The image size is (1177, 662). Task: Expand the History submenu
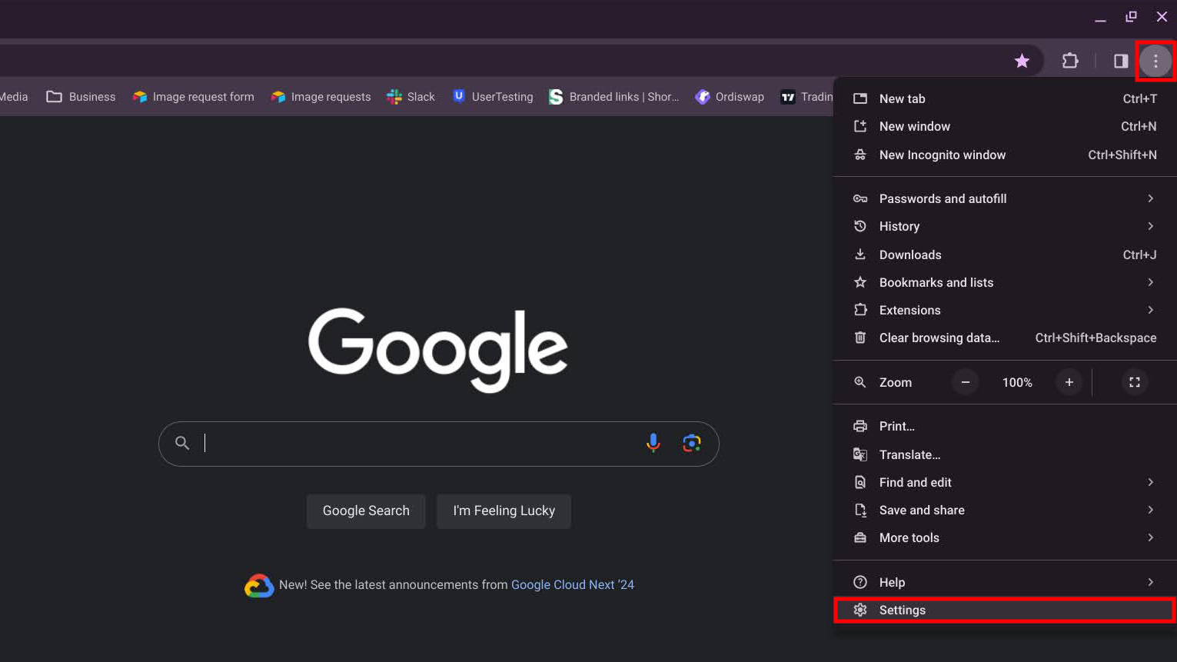[1003, 226]
